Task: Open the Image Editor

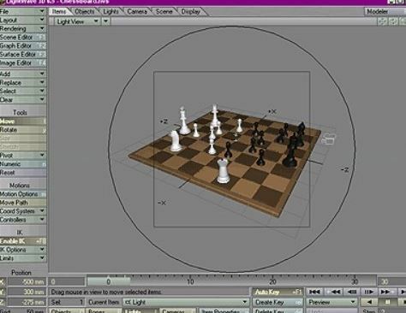Action: [23, 62]
